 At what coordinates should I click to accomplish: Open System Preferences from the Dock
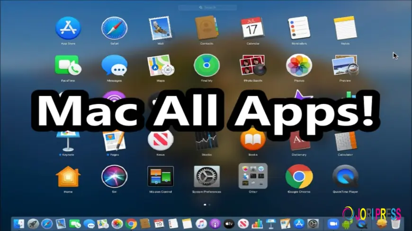[313, 224]
